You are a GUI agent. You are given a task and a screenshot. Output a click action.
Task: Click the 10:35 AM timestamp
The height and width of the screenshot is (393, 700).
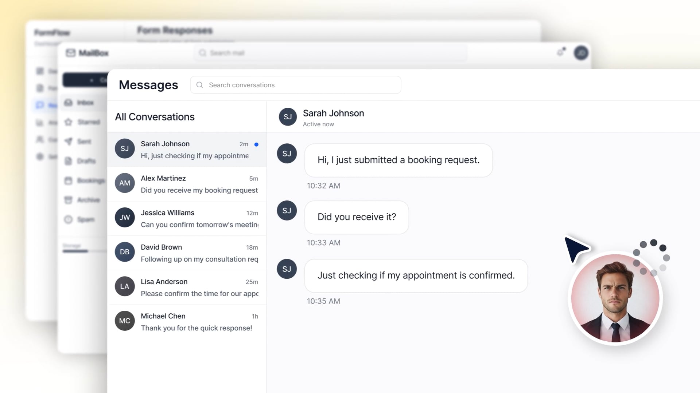click(323, 301)
